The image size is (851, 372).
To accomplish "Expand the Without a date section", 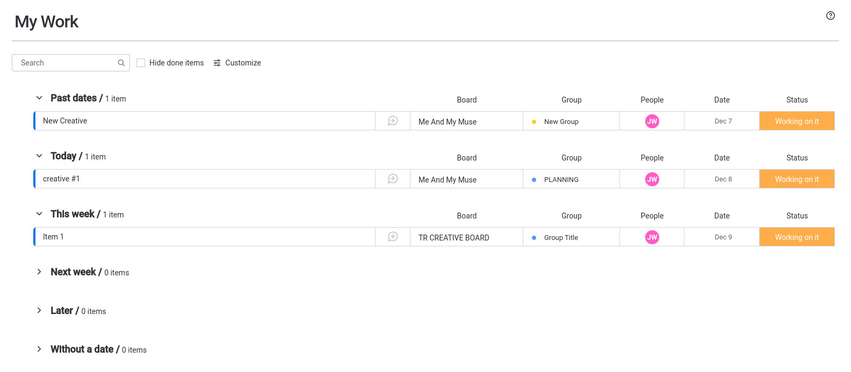I will [39, 349].
